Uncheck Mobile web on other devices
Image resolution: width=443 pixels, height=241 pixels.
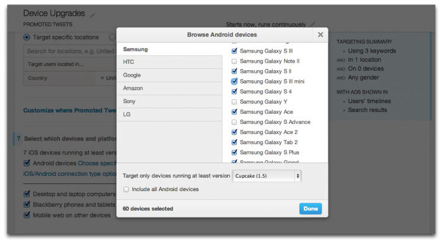(x=27, y=215)
